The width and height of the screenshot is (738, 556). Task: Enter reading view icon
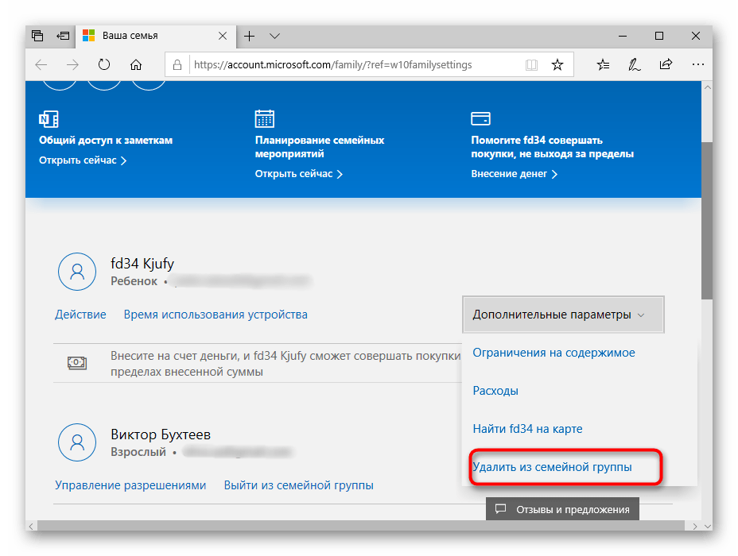click(531, 64)
